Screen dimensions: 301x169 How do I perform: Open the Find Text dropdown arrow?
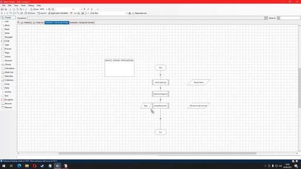[x=127, y=13]
